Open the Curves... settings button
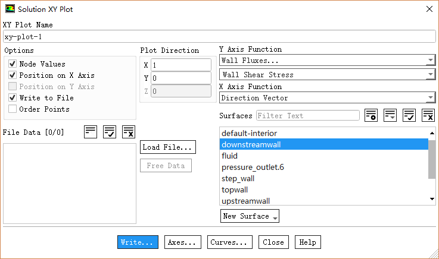Viewport: 439px width, 259px height. 229,242
